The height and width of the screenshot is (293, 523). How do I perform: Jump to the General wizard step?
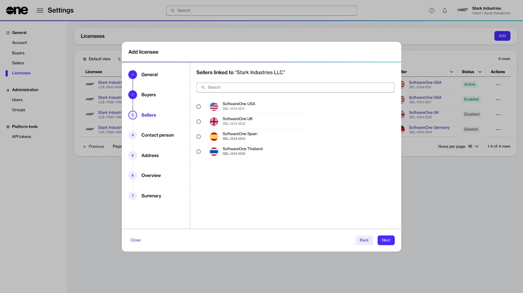(x=149, y=75)
